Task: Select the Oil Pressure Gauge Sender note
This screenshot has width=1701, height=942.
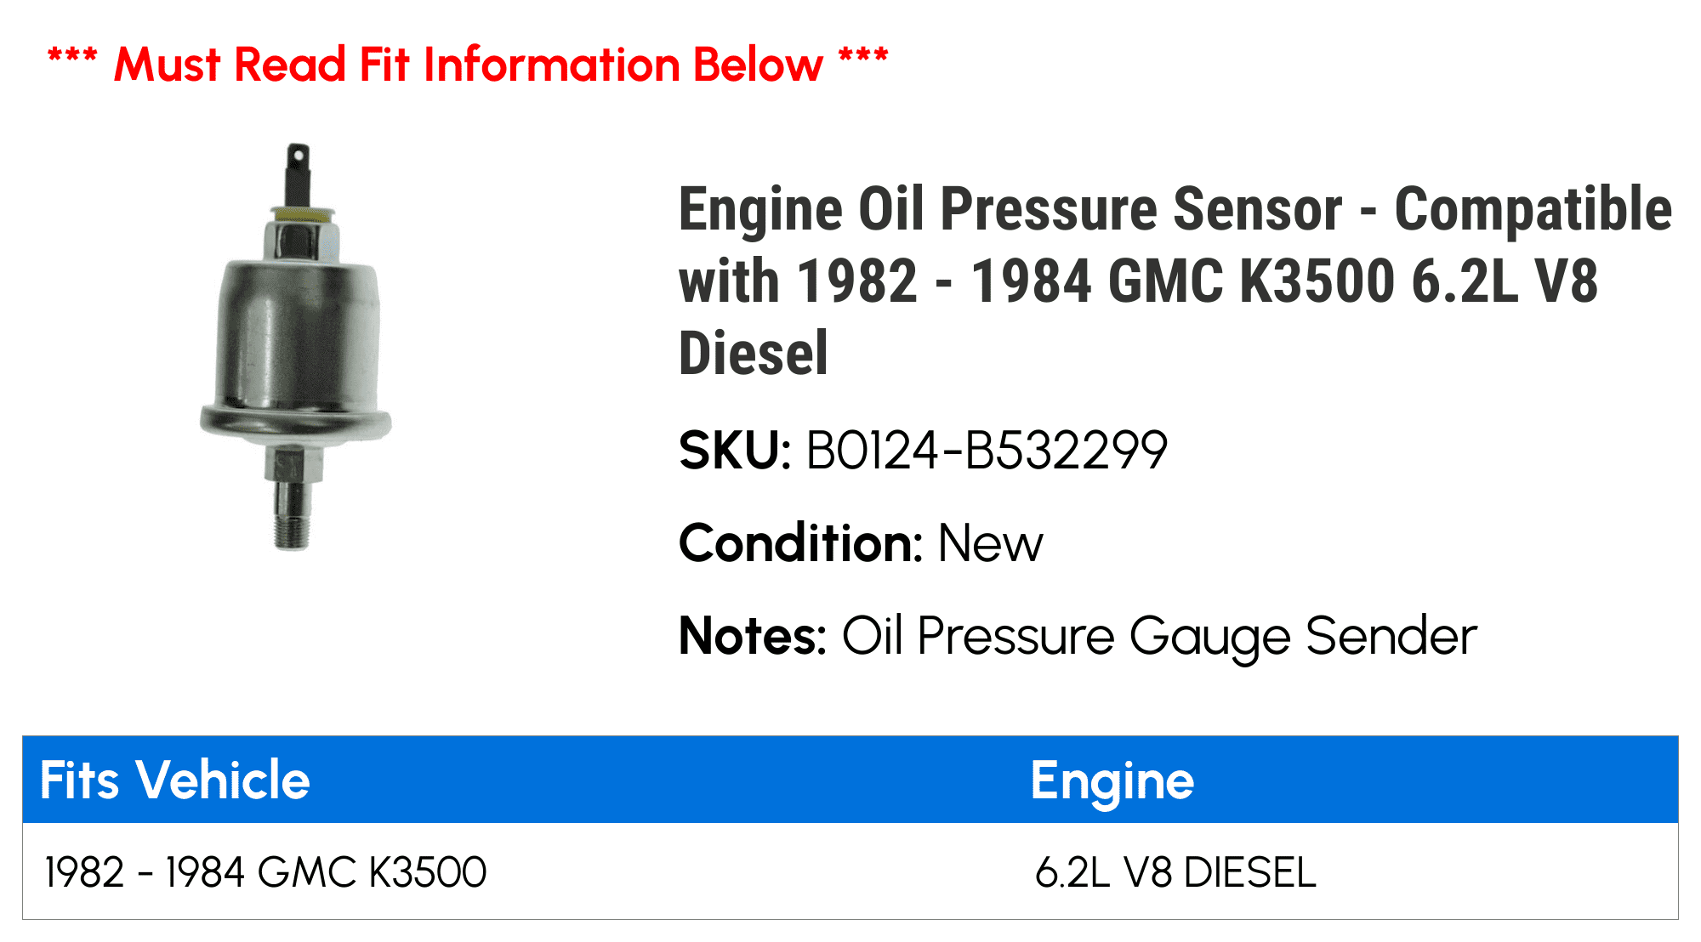Action: click(x=1159, y=638)
